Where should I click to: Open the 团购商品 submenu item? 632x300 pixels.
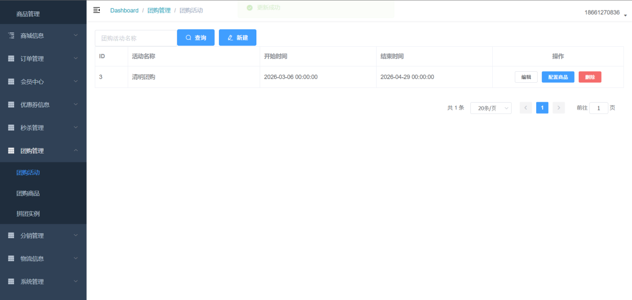pos(28,193)
